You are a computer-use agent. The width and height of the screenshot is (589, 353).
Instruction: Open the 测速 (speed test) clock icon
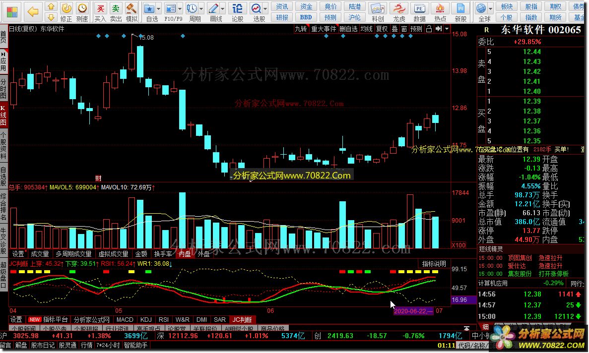click(x=82, y=12)
